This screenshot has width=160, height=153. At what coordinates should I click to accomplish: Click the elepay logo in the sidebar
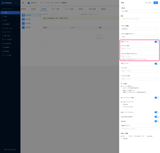(7, 3)
